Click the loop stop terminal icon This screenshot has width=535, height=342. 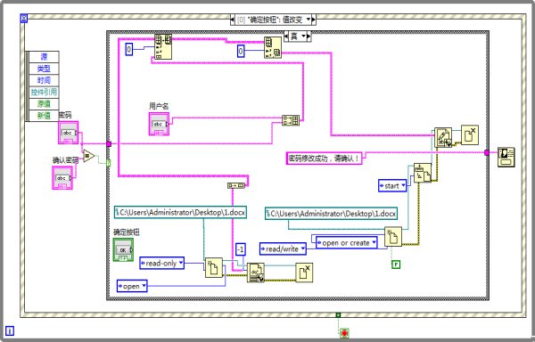(344, 333)
